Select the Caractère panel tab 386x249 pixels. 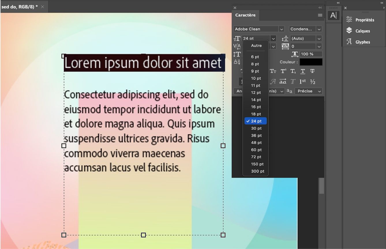245,15
